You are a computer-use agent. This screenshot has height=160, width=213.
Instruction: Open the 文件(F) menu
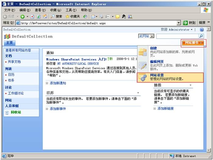9,10
